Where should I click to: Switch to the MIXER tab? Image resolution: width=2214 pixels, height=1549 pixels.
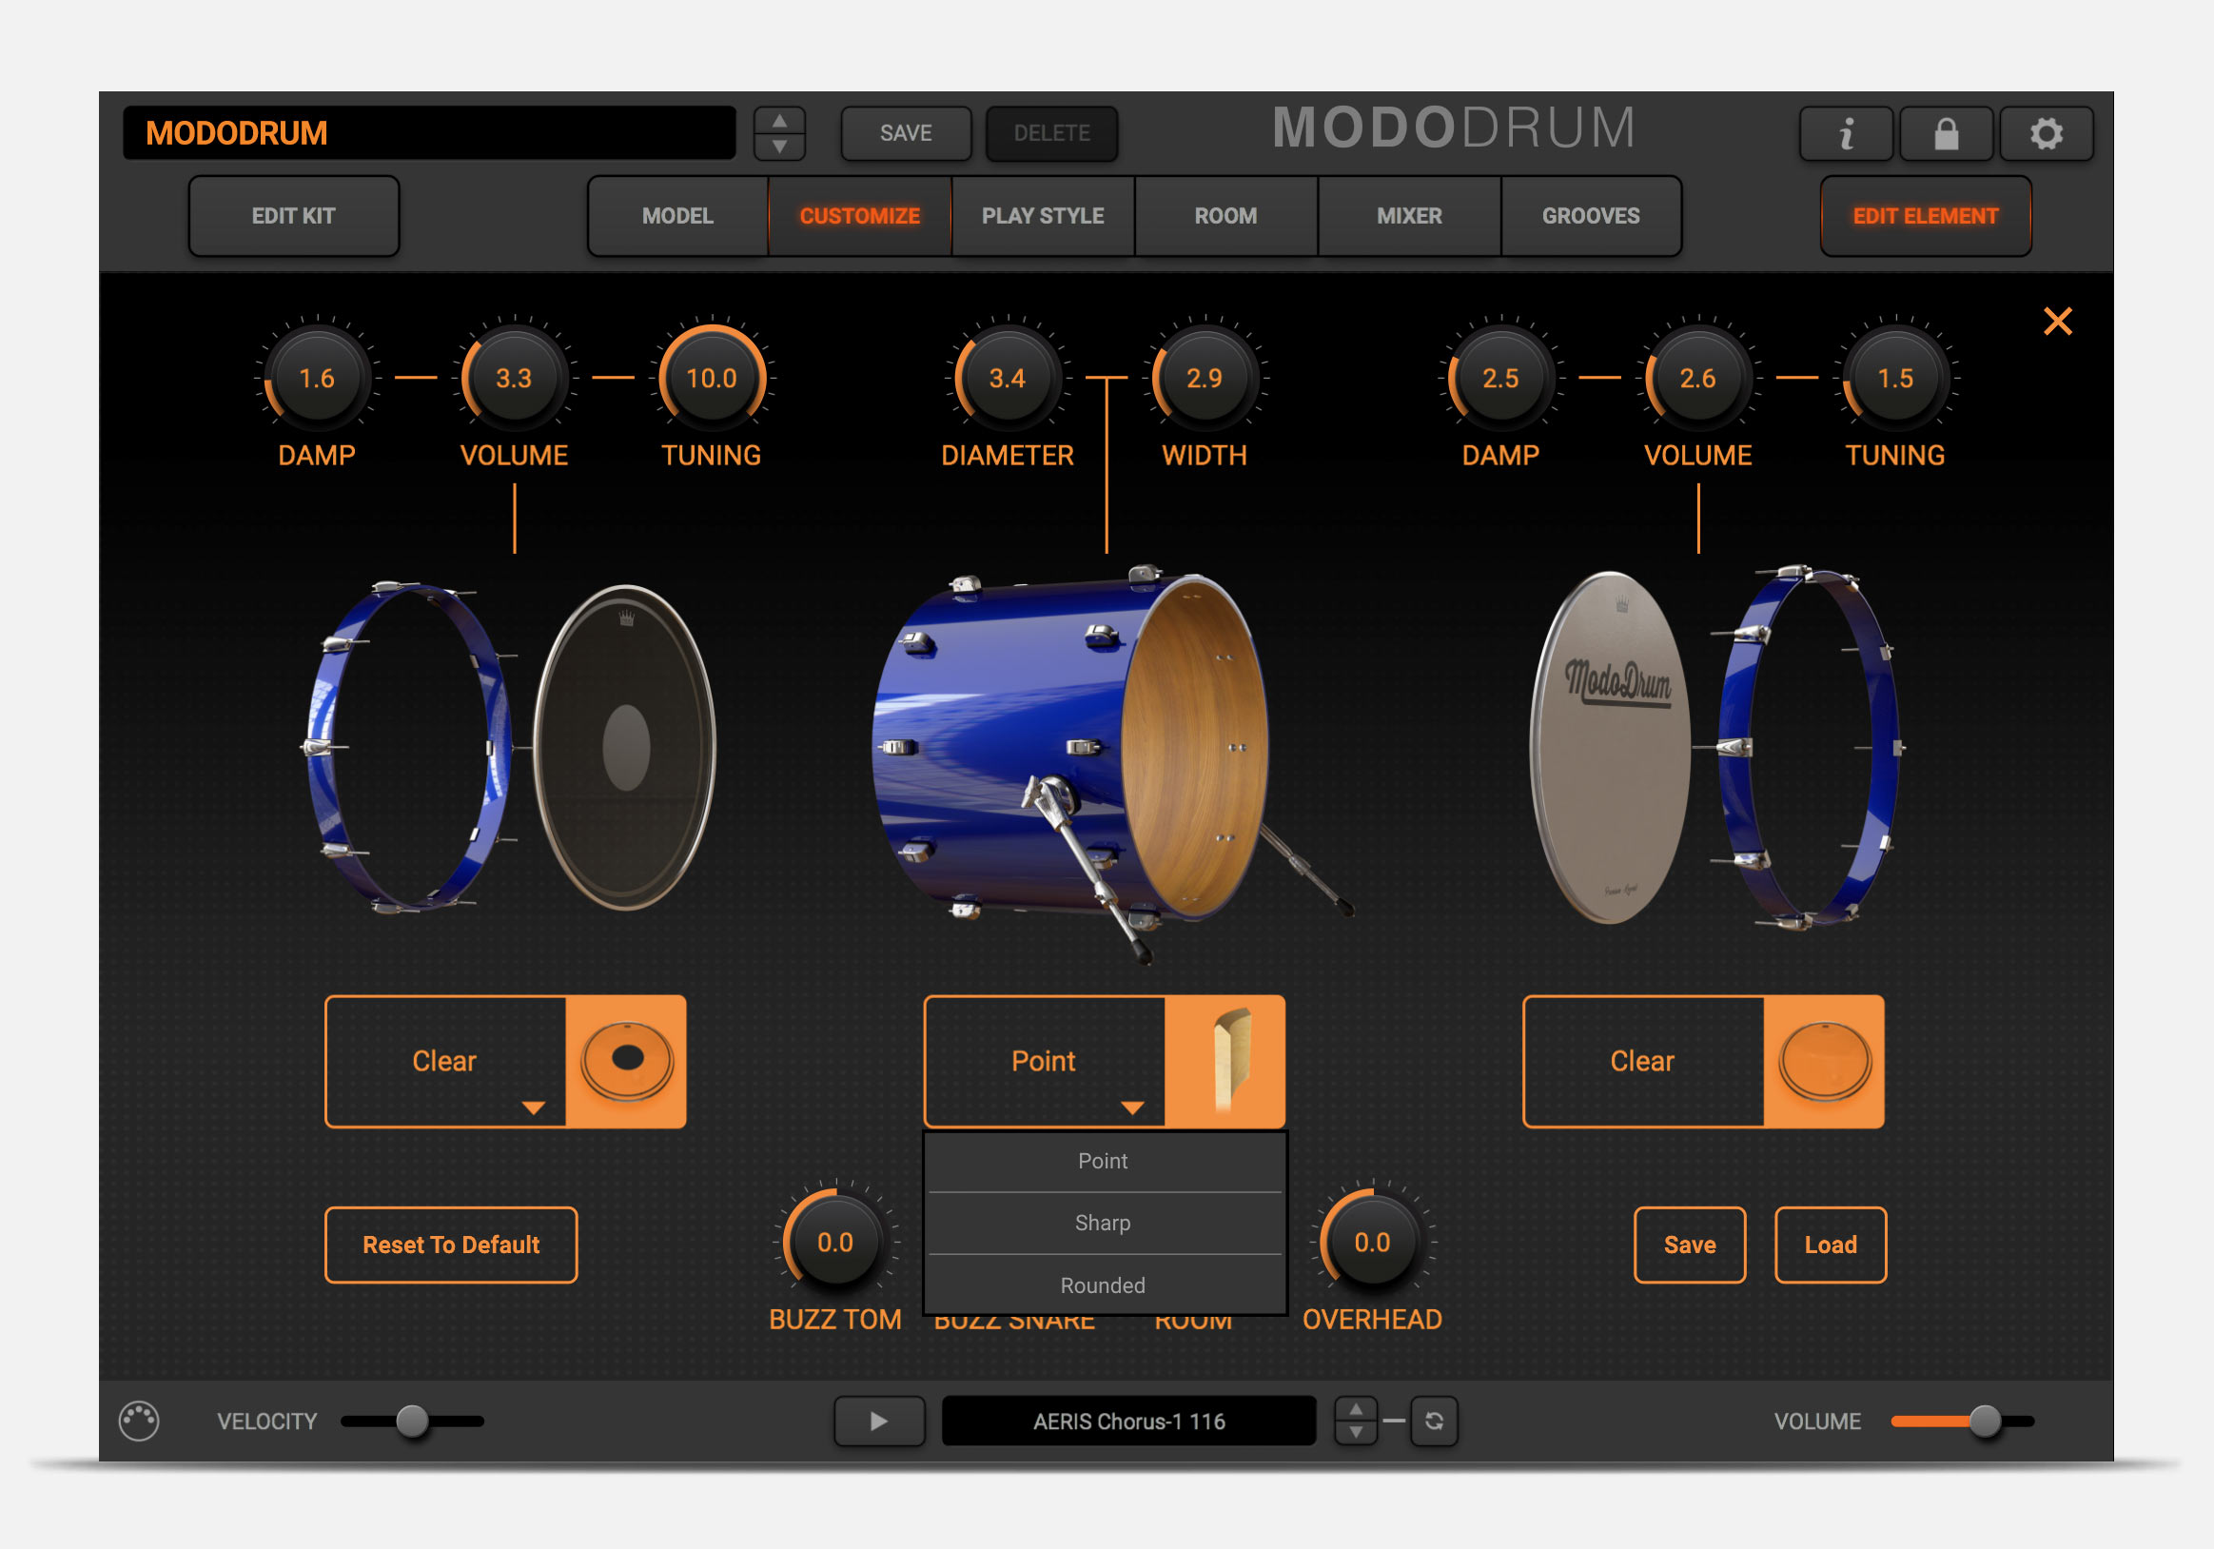point(1408,216)
